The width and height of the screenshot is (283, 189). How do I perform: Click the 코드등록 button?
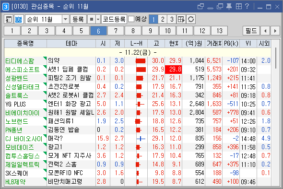pos(114,19)
